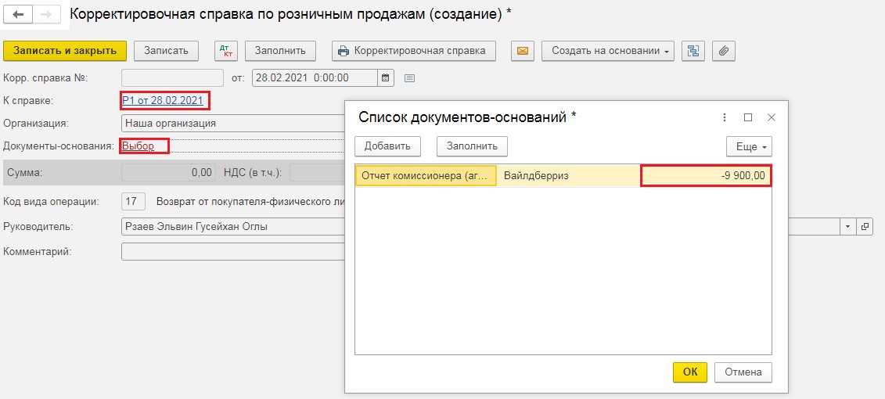Click the paperclip attachments icon
Image resolution: width=885 pixels, height=399 pixels.
point(724,51)
